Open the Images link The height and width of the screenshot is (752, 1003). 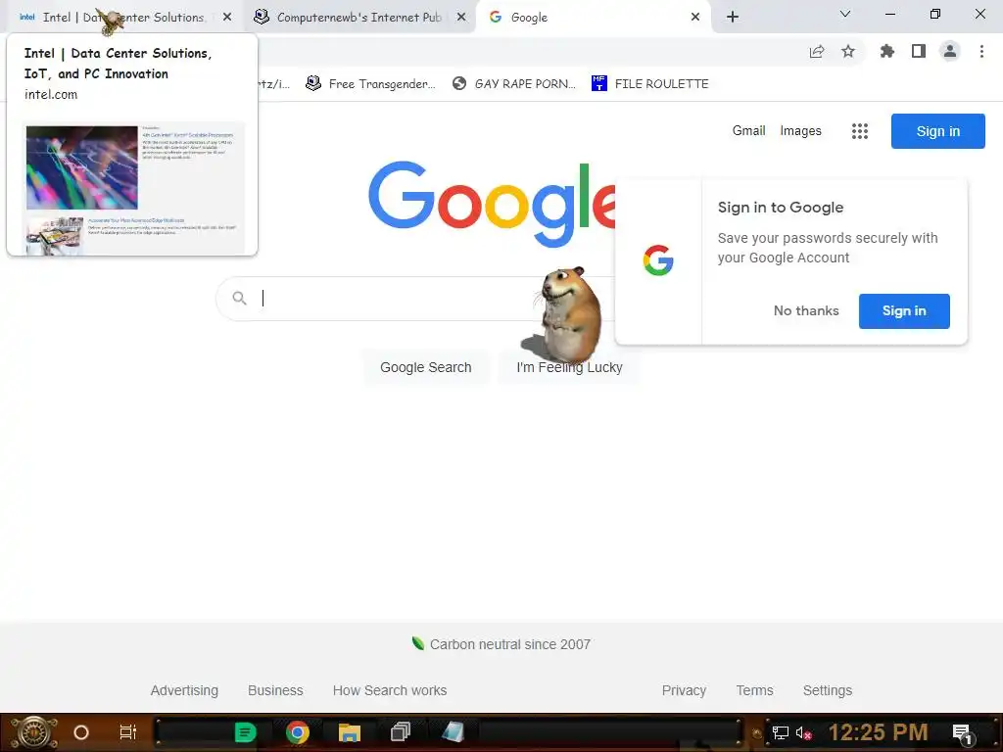coord(800,130)
